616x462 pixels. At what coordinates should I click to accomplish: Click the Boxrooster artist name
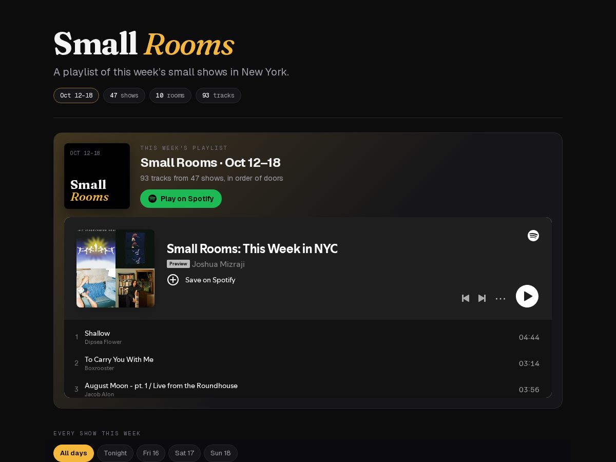point(100,368)
